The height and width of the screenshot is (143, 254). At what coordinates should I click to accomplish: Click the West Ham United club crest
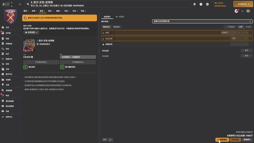point(10,17)
